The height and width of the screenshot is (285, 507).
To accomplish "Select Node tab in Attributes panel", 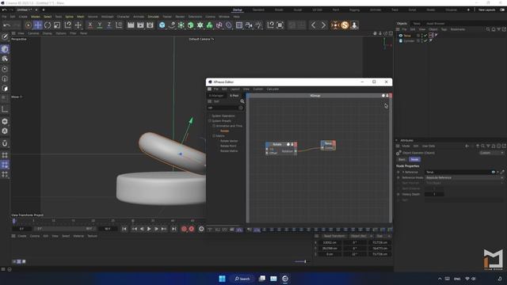I will pos(414,159).
